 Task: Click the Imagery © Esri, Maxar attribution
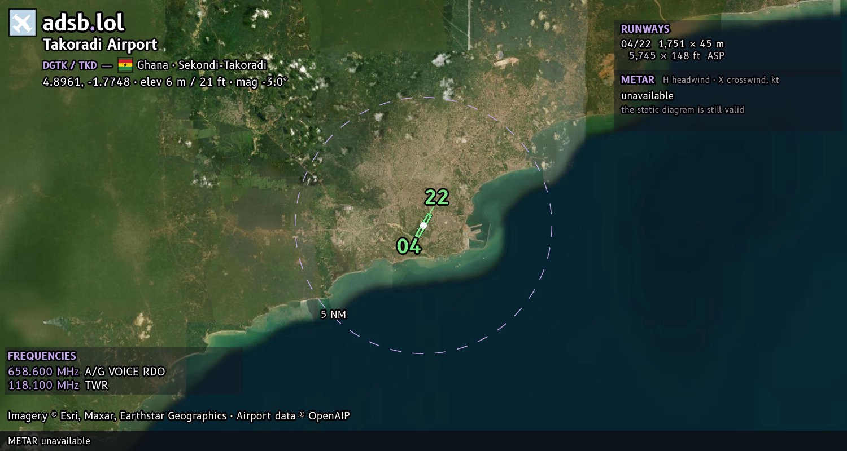pyautogui.click(x=178, y=416)
